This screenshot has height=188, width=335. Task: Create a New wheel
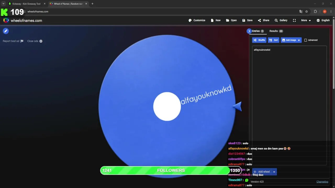[x=216, y=20]
